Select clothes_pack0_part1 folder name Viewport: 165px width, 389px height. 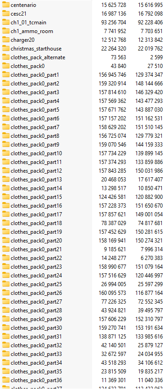tap(35, 75)
